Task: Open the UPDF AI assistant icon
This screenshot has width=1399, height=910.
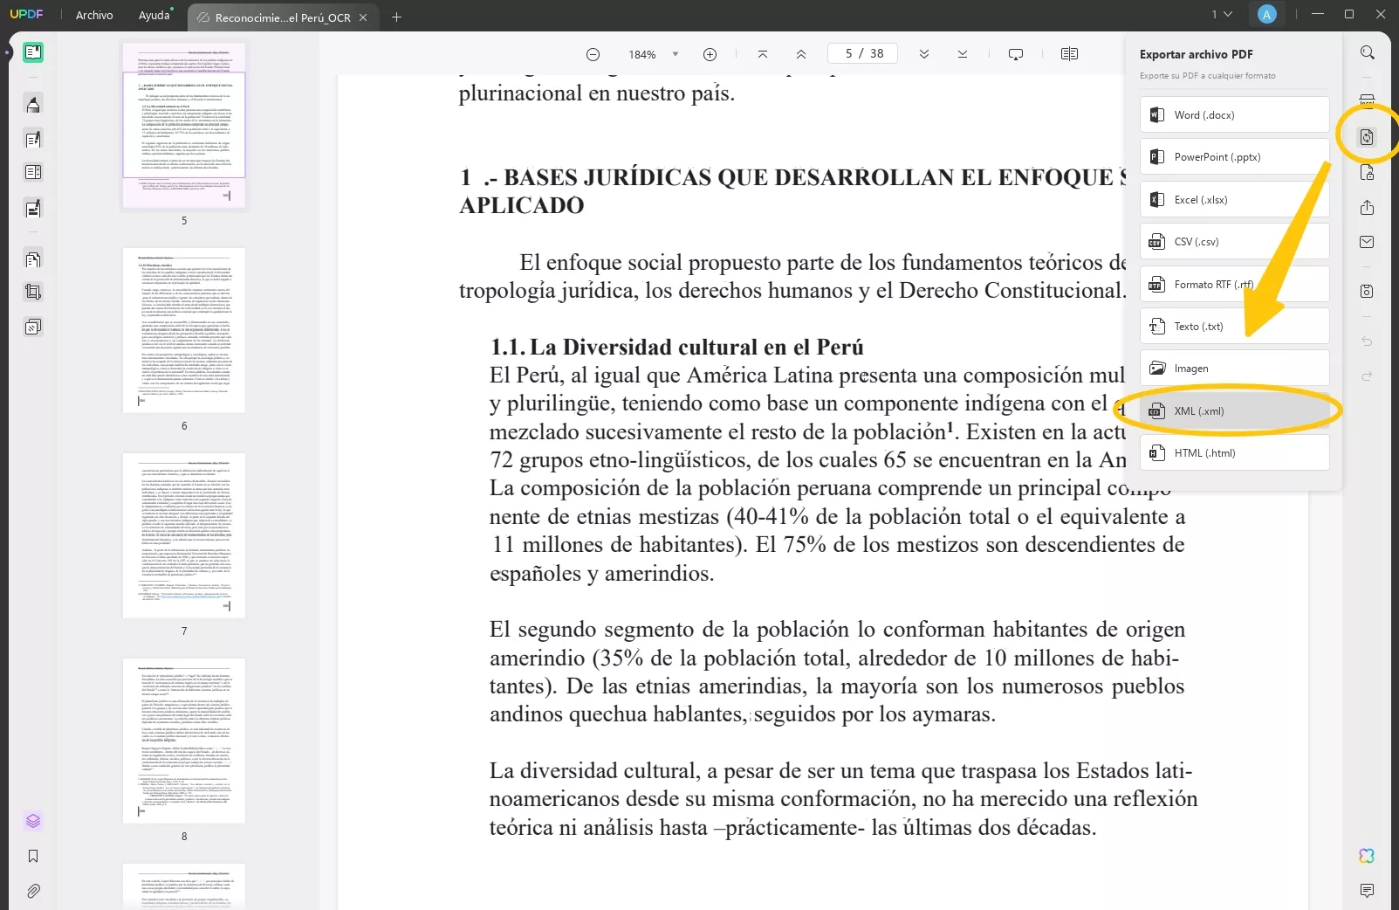Action: tap(1368, 856)
